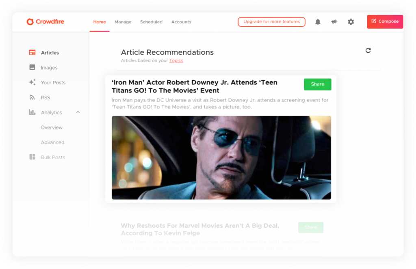Image resolution: width=416 pixels, height=269 pixels.
Task: Open the notifications bell
Action: 318,22
